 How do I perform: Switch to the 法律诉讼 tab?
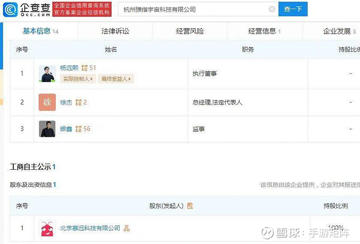115,31
